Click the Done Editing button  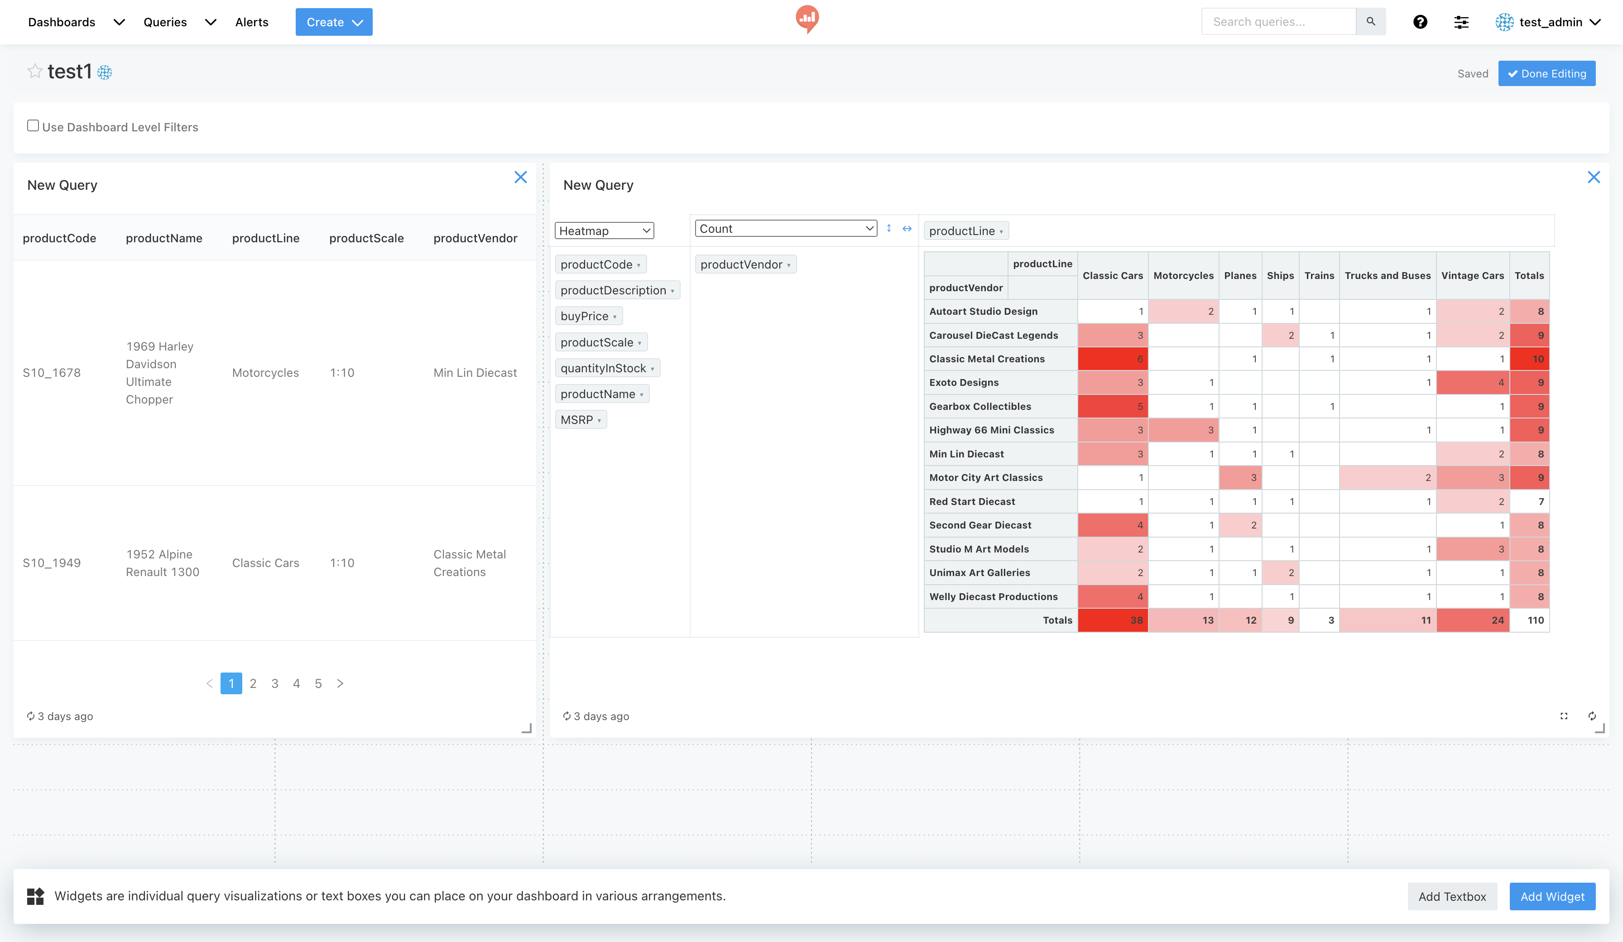pyautogui.click(x=1546, y=73)
